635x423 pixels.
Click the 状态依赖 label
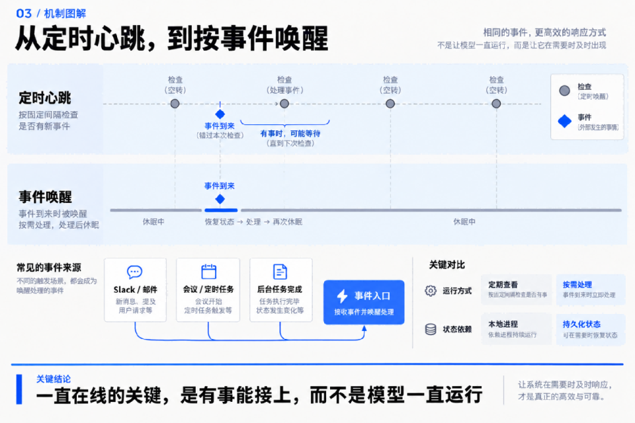click(x=457, y=329)
